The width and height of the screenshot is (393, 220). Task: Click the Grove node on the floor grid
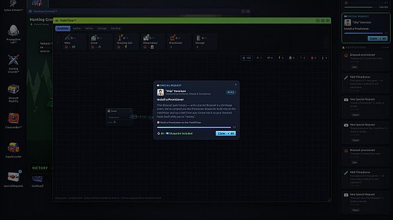[x=120, y=117]
